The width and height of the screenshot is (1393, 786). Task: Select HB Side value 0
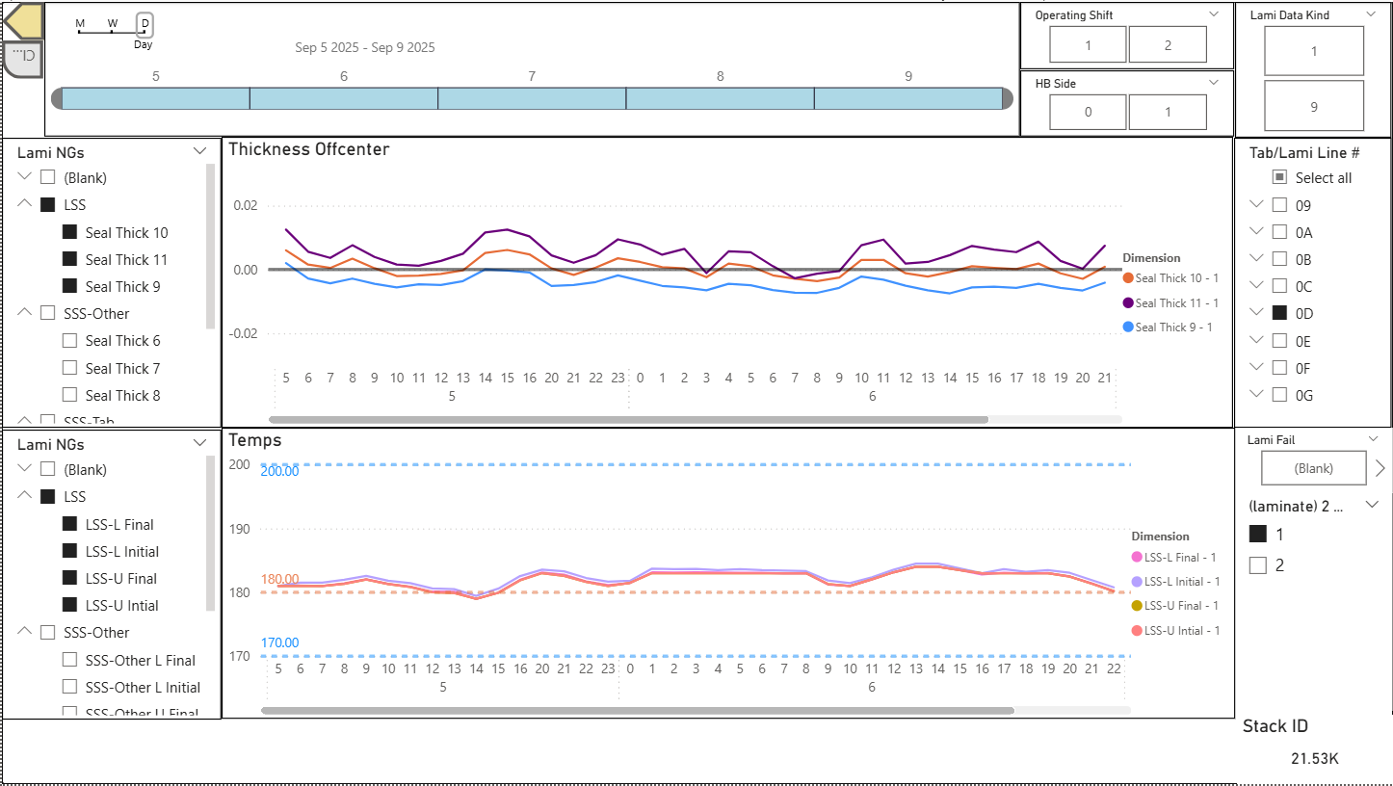tap(1087, 111)
